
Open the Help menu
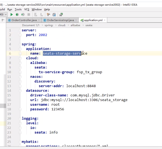tap(47, 10)
